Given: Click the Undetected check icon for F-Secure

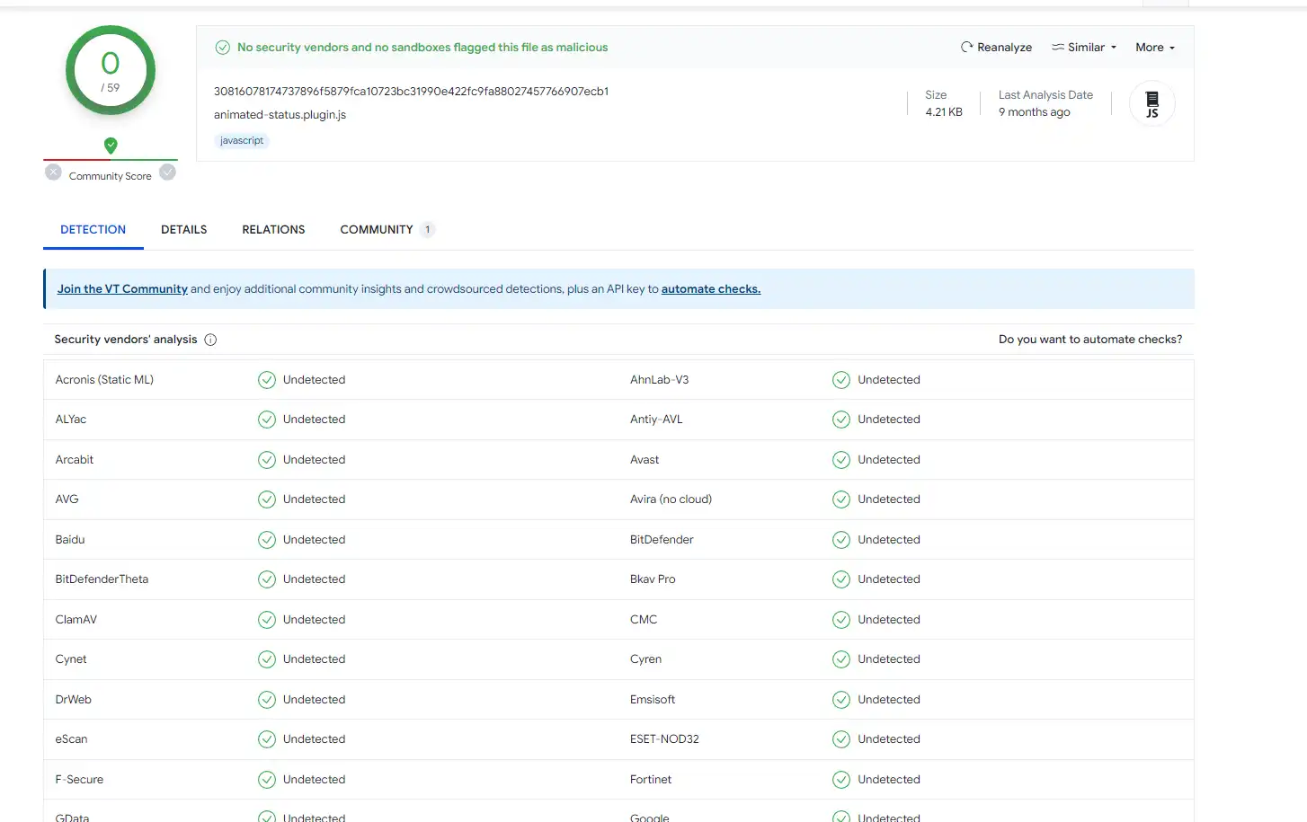Looking at the screenshot, I should pyautogui.click(x=267, y=780).
